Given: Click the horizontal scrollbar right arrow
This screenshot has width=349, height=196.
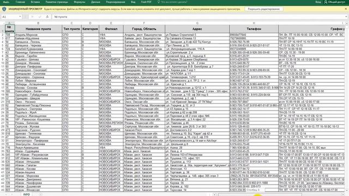Looking at the screenshot, I should click(343, 195).
